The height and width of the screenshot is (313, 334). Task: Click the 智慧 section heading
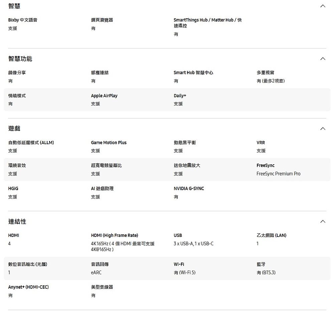click(14, 6)
